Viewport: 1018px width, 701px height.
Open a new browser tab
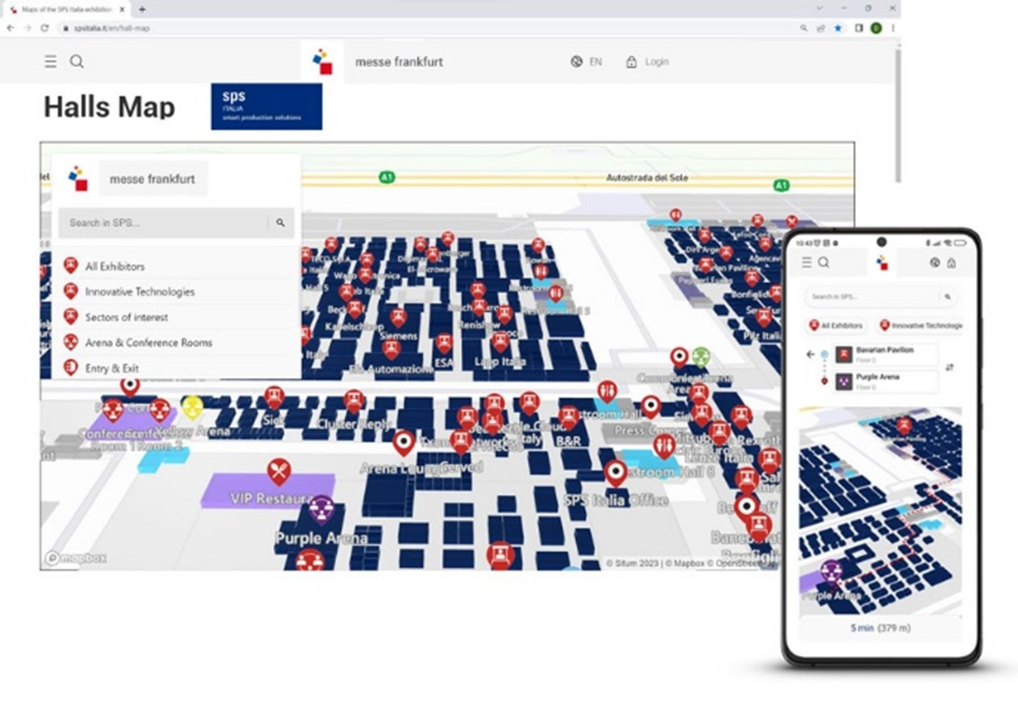point(142,9)
